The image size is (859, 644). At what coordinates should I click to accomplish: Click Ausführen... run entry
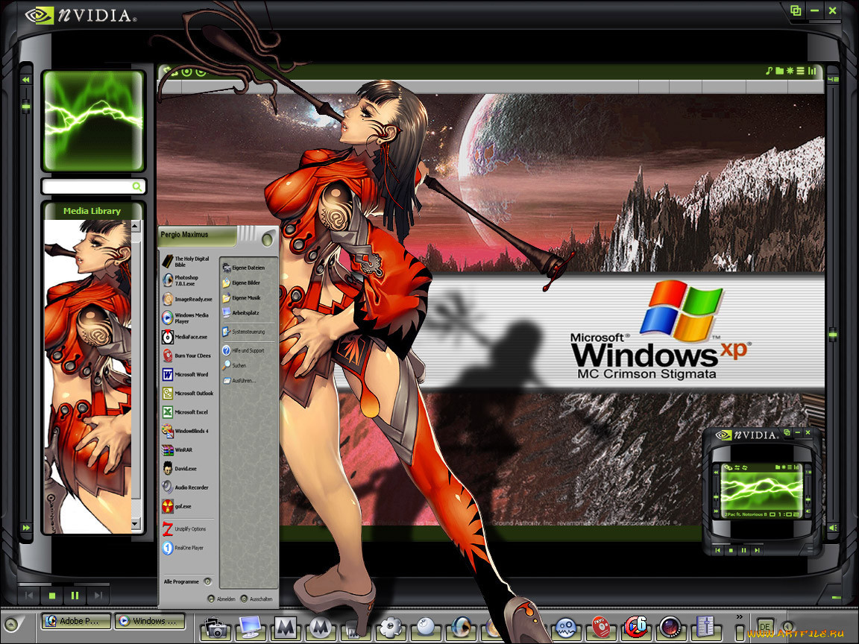coord(239,381)
